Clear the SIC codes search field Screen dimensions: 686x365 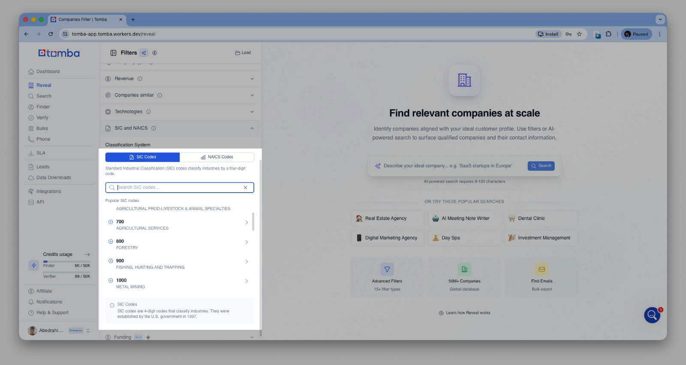[245, 187]
